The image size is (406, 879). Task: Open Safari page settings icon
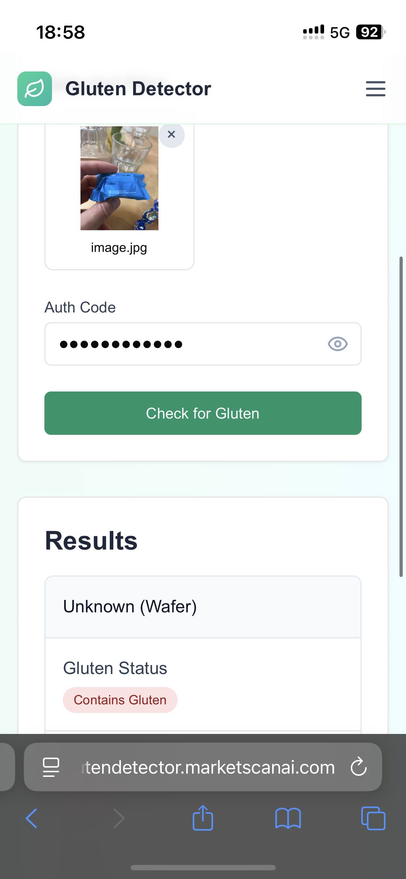coord(51,767)
